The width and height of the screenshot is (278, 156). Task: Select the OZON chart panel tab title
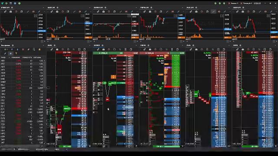point(237,8)
